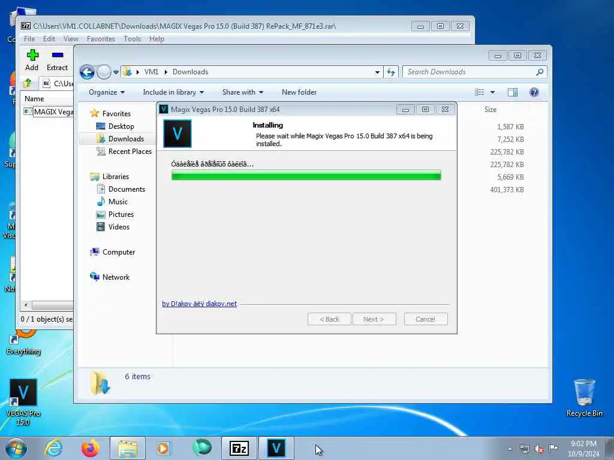614x460 pixels.
Task: Click the Size column header in Explorer
Action: [490, 110]
